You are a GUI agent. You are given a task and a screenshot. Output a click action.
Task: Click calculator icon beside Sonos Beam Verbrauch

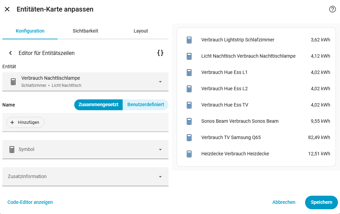click(189, 121)
